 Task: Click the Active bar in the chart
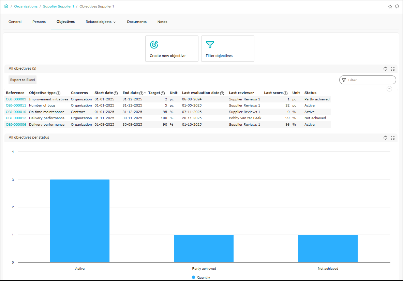click(80, 221)
